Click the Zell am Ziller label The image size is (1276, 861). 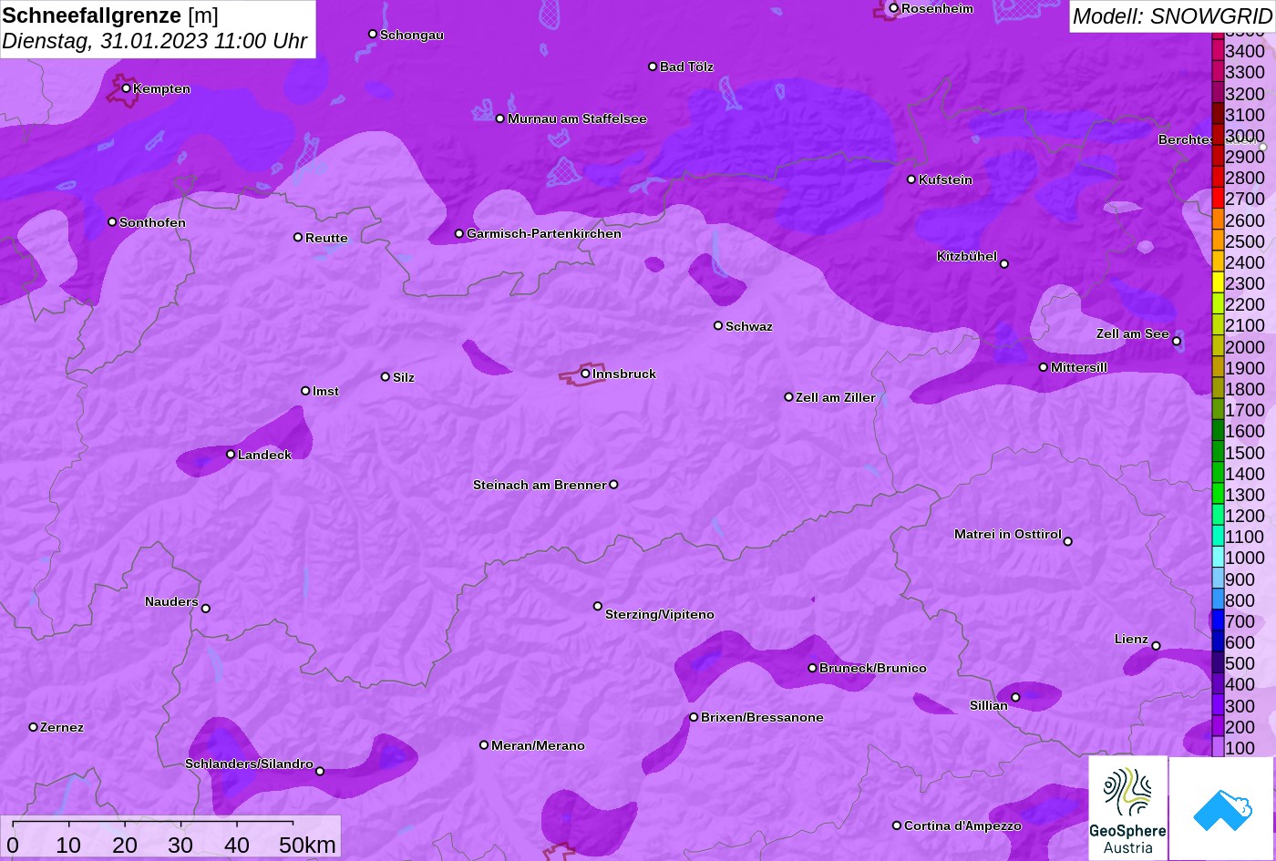836,397
